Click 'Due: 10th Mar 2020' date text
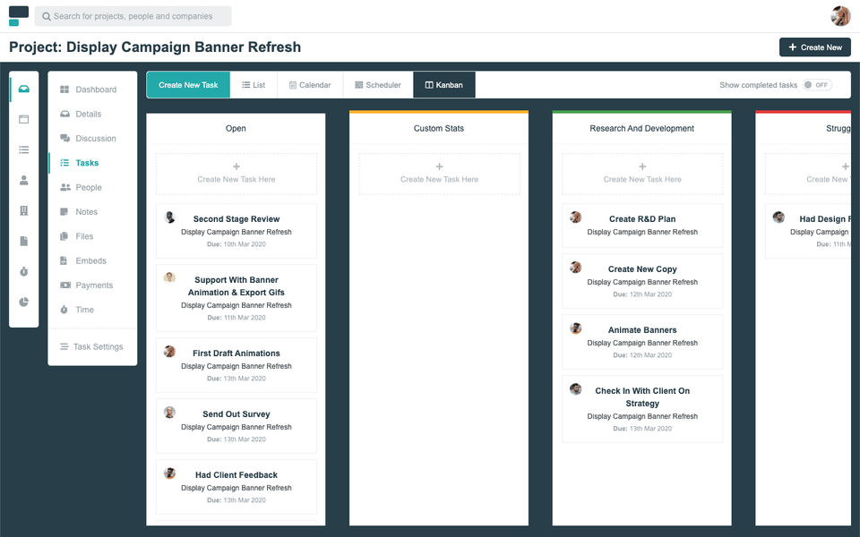 click(236, 244)
